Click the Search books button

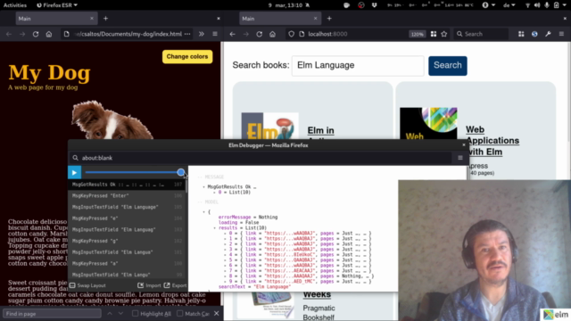[448, 65]
